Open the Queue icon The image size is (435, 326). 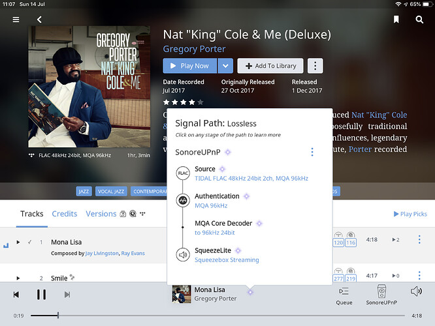coord(344,295)
